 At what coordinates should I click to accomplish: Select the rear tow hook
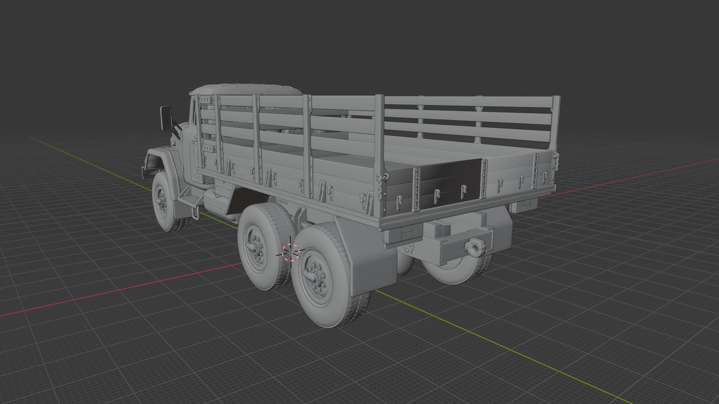475,248
